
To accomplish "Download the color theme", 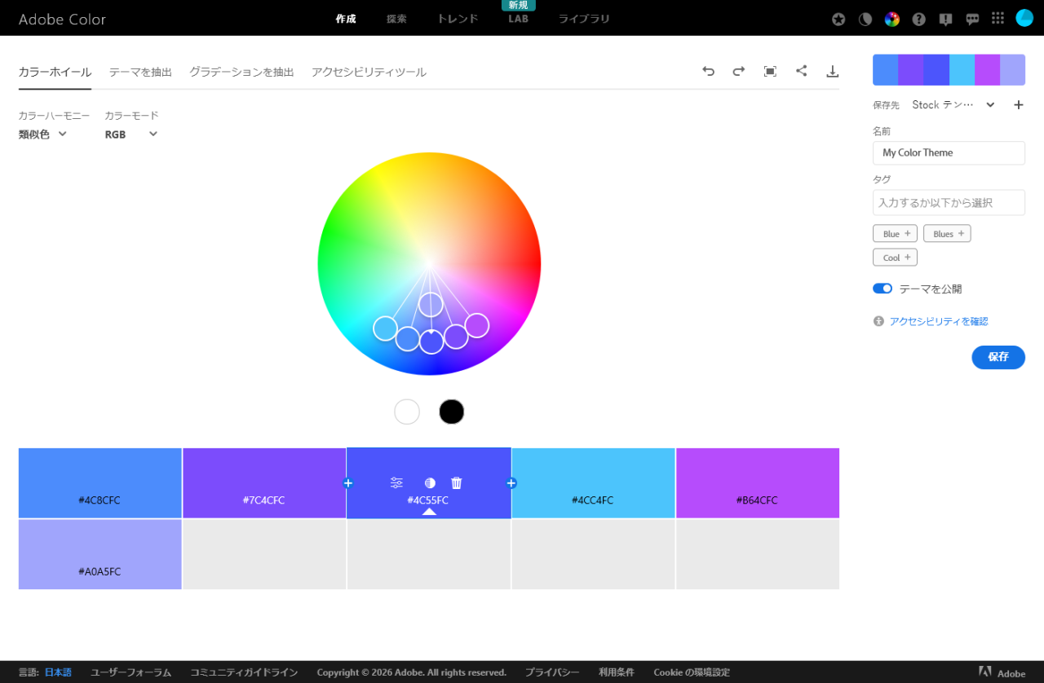I will [x=832, y=71].
